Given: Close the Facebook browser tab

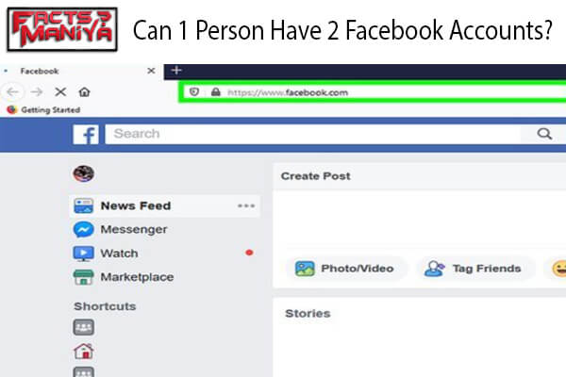Looking at the screenshot, I should (151, 71).
